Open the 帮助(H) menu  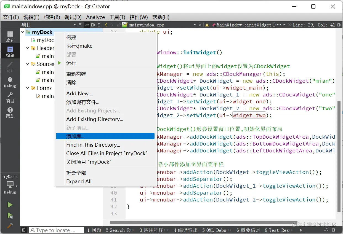(x=161, y=17)
